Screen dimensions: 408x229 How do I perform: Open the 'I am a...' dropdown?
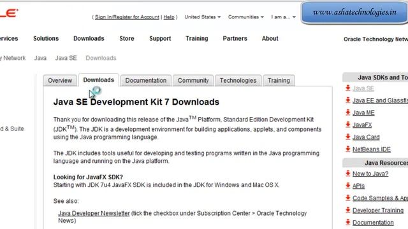pyautogui.click(x=283, y=17)
